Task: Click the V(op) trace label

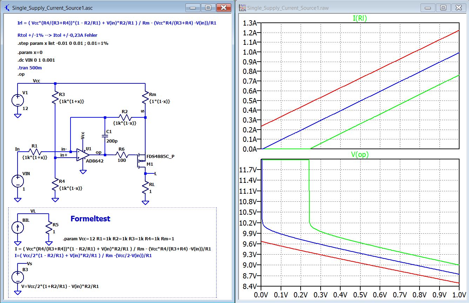Action: [x=360, y=154]
